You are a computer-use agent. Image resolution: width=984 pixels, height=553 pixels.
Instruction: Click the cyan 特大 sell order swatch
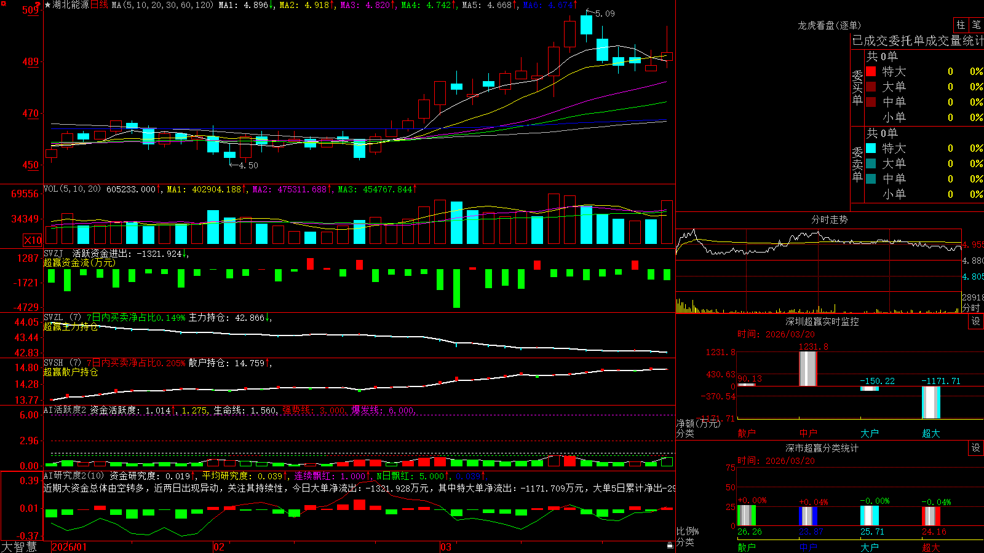(x=871, y=148)
